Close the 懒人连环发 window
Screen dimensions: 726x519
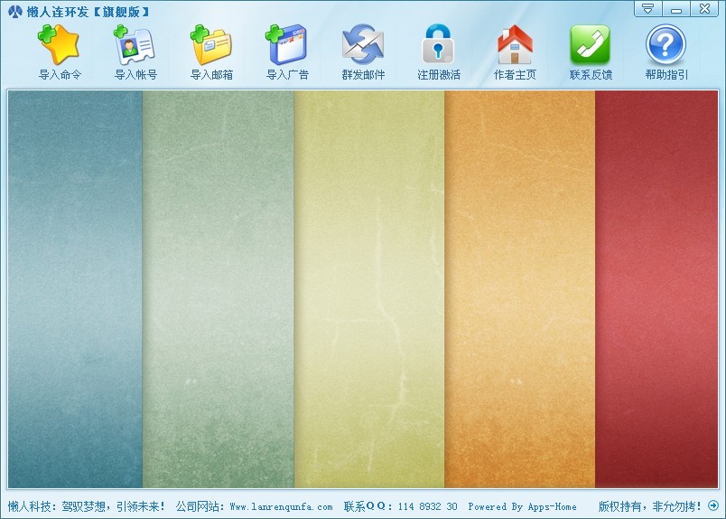click(x=704, y=9)
